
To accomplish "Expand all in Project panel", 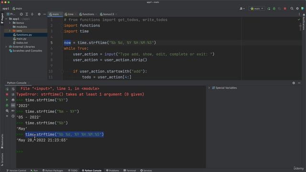I will (x=27, y=14).
